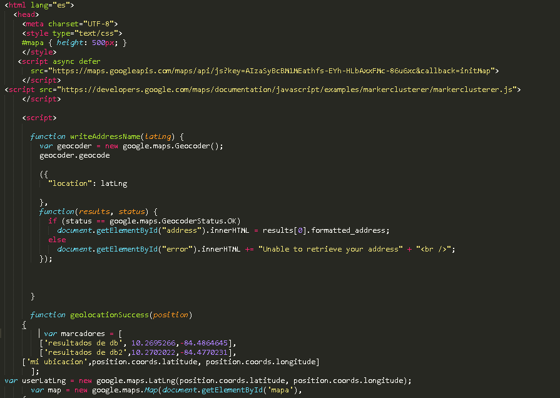Click the latLng parameter of writeAddressName
Viewport: 560px width, 398px height.
158,136
